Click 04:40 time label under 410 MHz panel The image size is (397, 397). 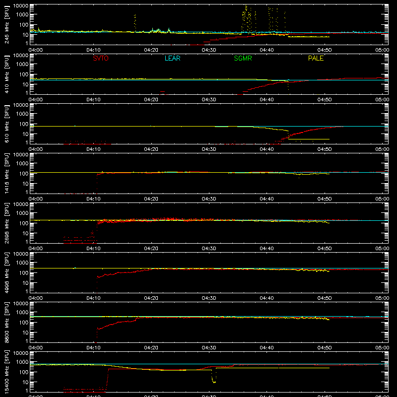266,100
